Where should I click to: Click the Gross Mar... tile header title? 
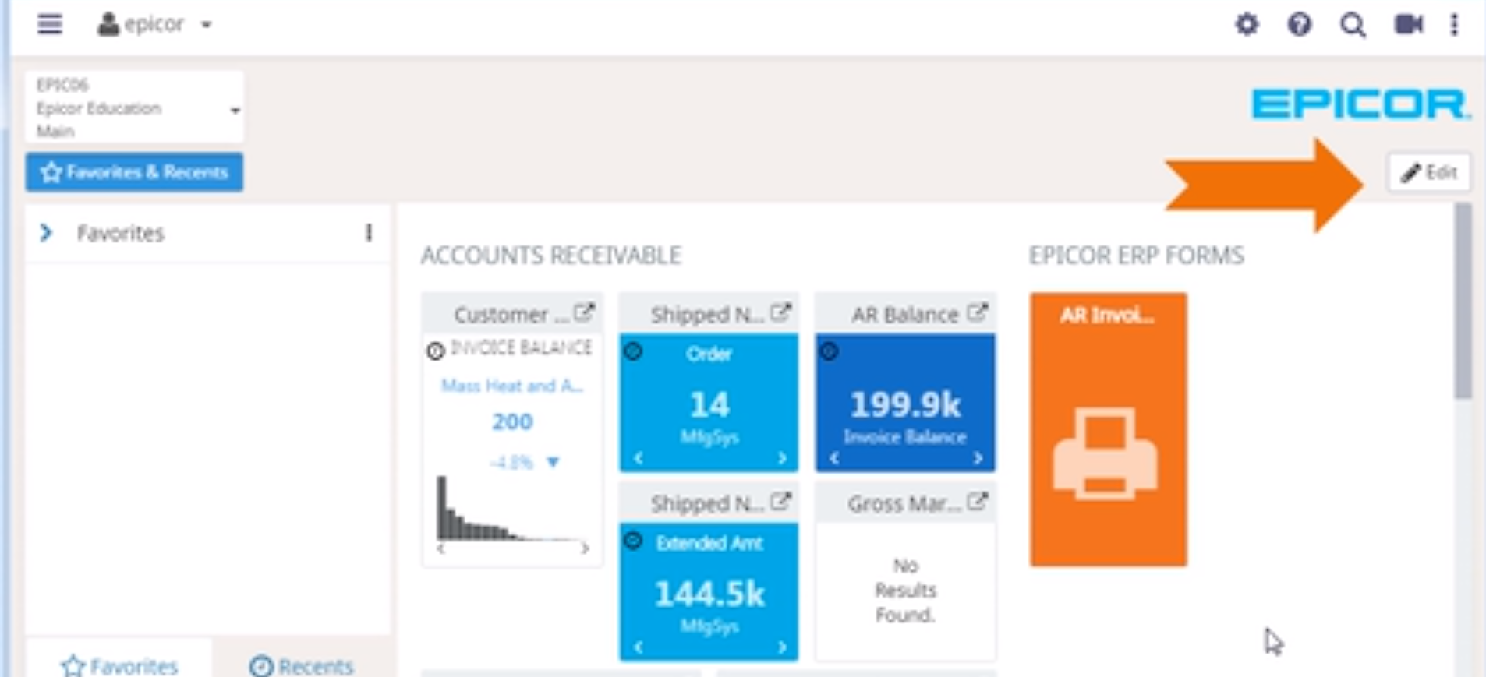click(x=904, y=503)
